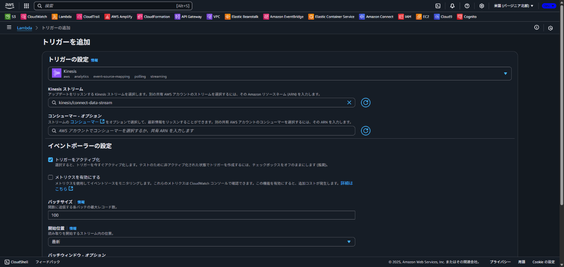Open 情報 link beside 開始位置
Image resolution: width=564 pixels, height=267 pixels.
(73, 228)
